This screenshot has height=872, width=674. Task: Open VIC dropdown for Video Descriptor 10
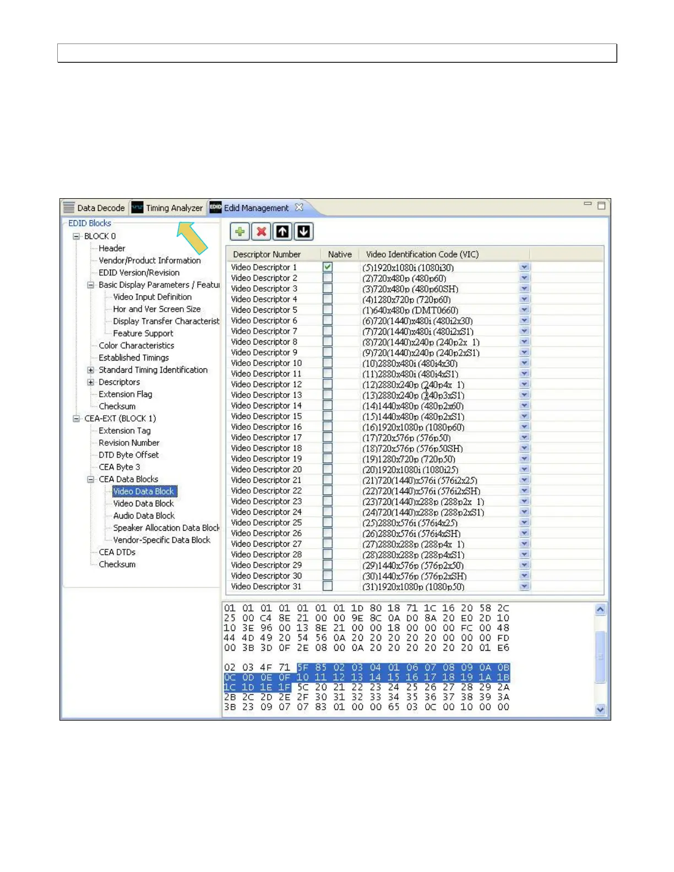[524, 363]
